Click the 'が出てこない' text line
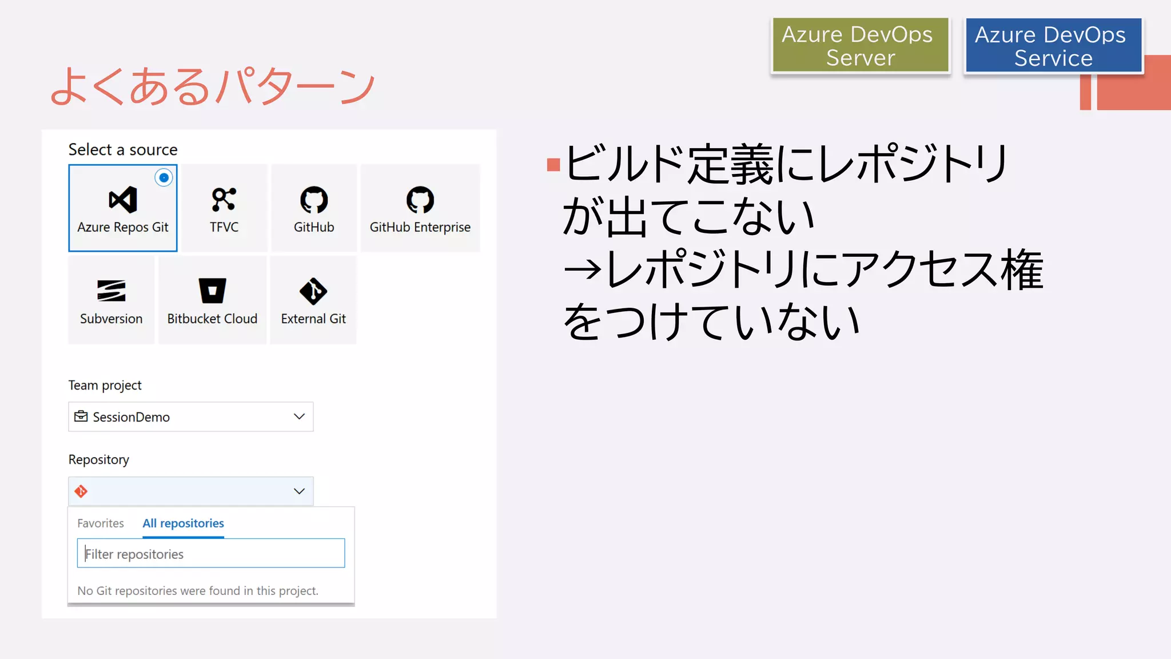This screenshot has width=1171, height=659. (x=688, y=216)
